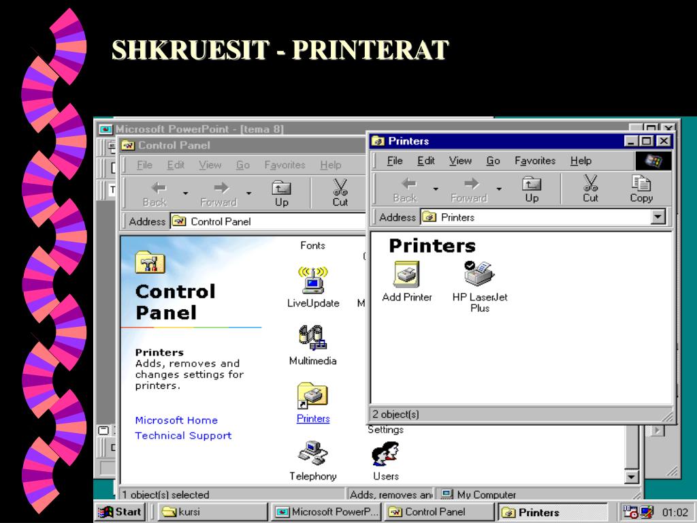Click Fonts label in Control Panel
This screenshot has width=697, height=523.
(x=312, y=245)
